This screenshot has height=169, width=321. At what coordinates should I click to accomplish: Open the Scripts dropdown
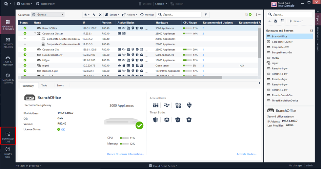[112, 15]
